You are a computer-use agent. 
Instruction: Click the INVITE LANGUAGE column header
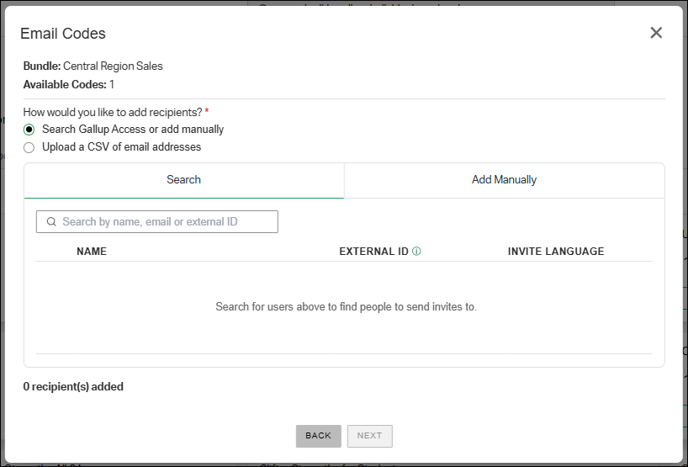pos(556,252)
